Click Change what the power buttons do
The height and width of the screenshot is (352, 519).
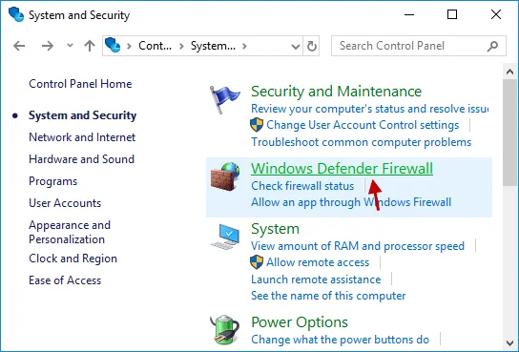click(341, 340)
